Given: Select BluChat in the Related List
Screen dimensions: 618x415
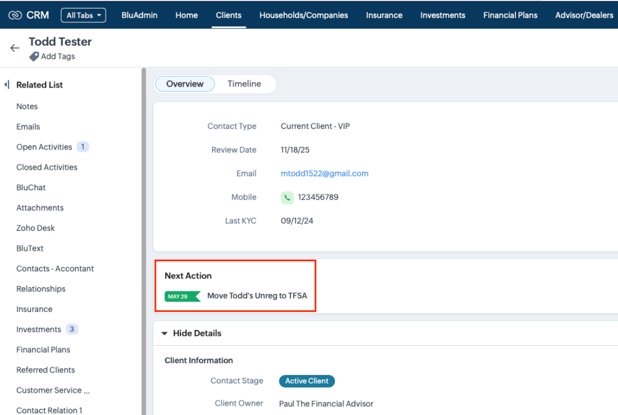Looking at the screenshot, I should coord(31,188).
